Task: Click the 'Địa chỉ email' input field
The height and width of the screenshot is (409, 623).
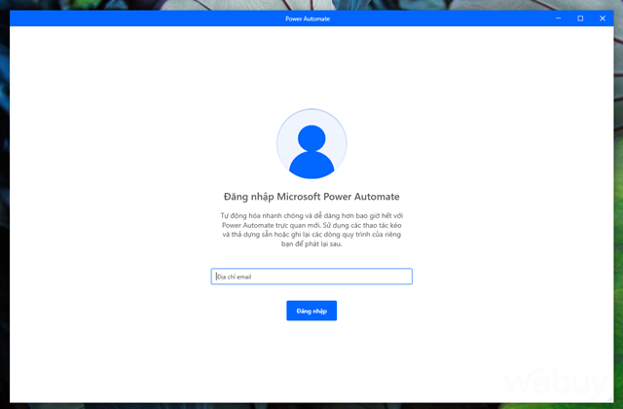Action: click(311, 277)
